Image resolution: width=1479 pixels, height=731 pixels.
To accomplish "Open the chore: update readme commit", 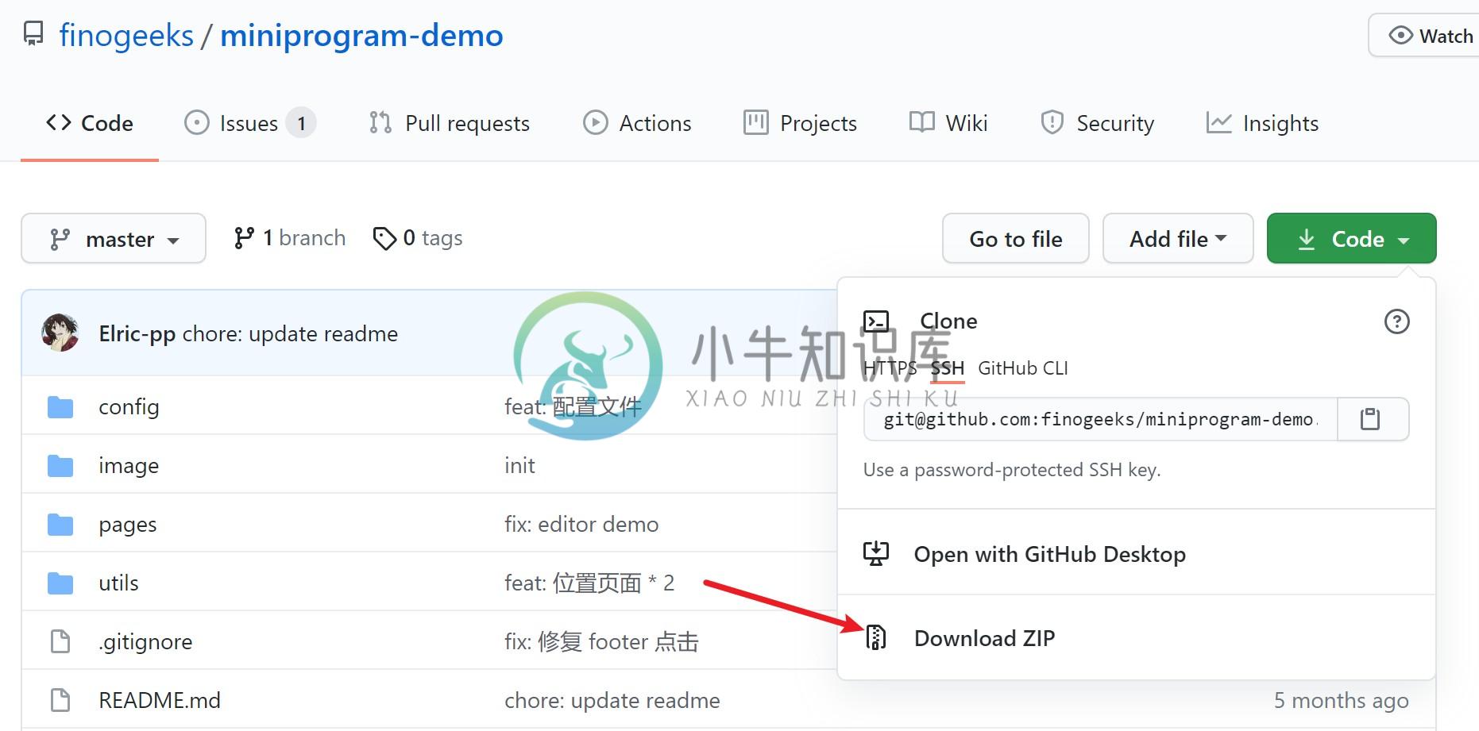I will [x=290, y=334].
